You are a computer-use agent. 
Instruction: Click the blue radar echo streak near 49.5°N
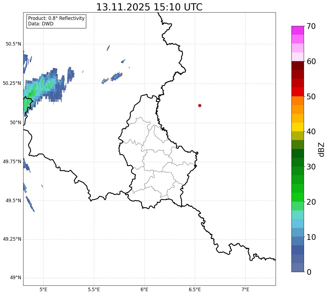(30, 204)
